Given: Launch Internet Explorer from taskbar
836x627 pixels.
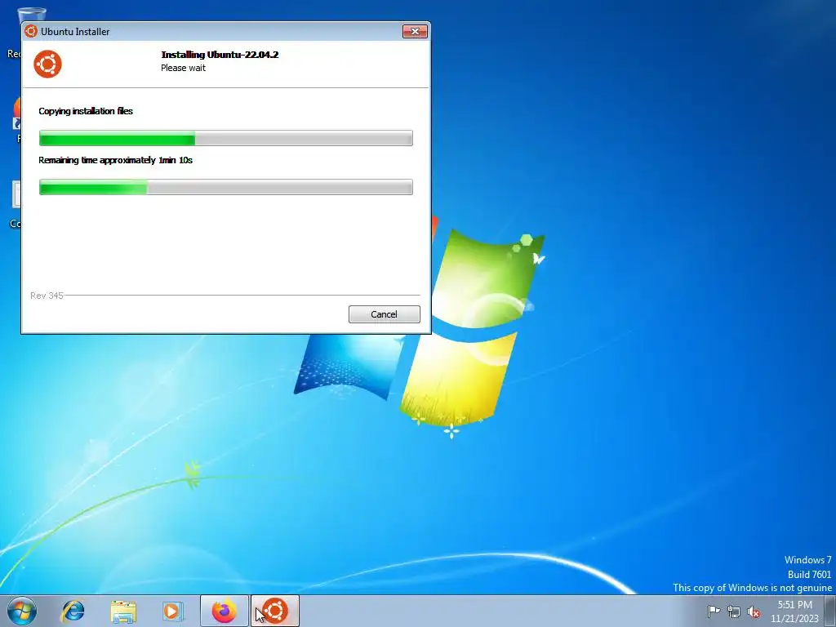Looking at the screenshot, I should pyautogui.click(x=73, y=611).
